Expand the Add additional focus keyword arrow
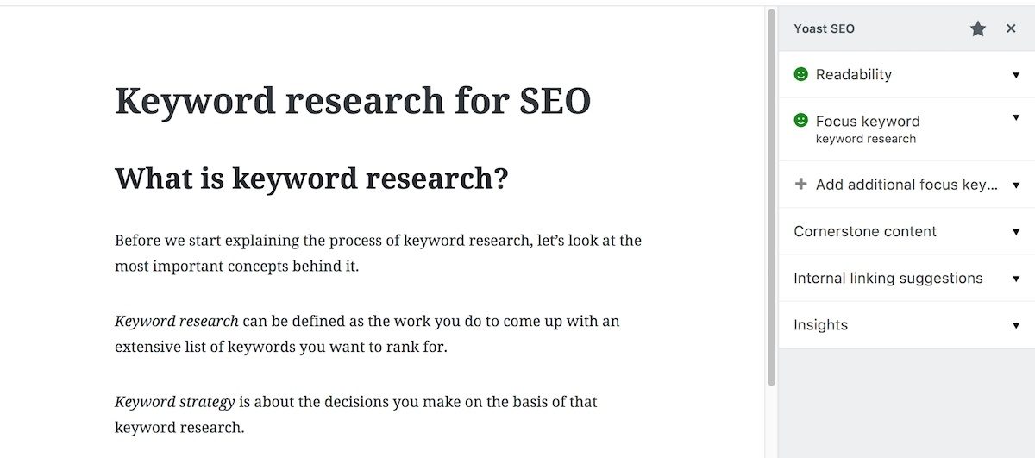Image resolution: width=1035 pixels, height=458 pixels. [1016, 185]
